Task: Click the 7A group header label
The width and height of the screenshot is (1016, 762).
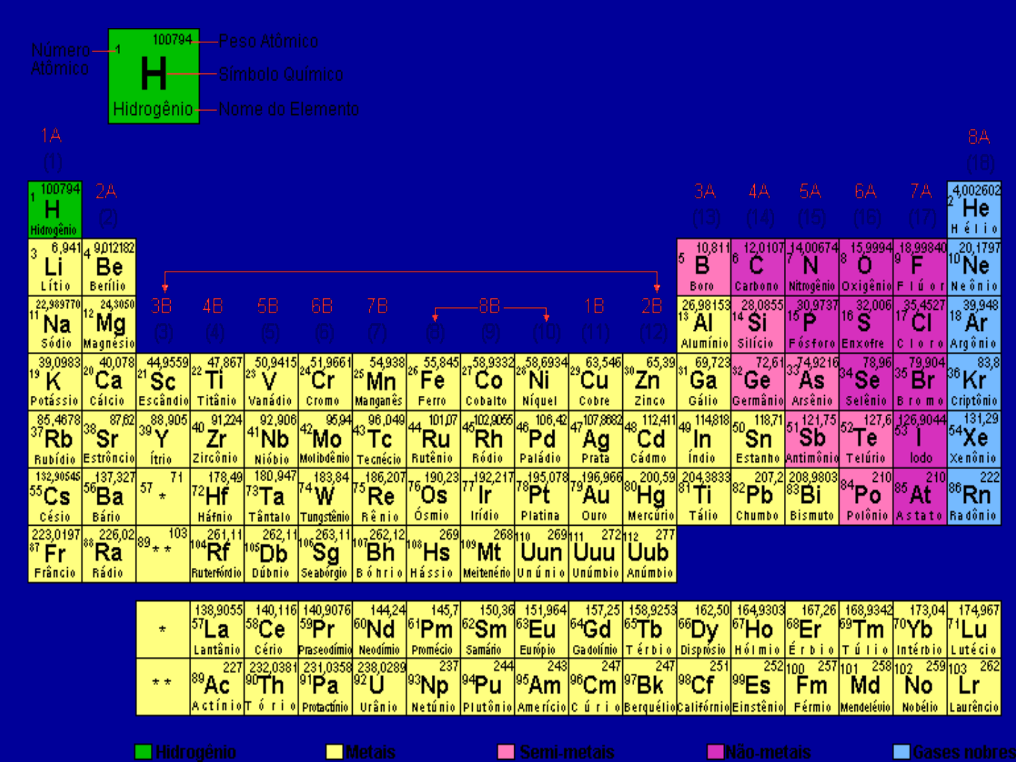Action: [x=921, y=192]
